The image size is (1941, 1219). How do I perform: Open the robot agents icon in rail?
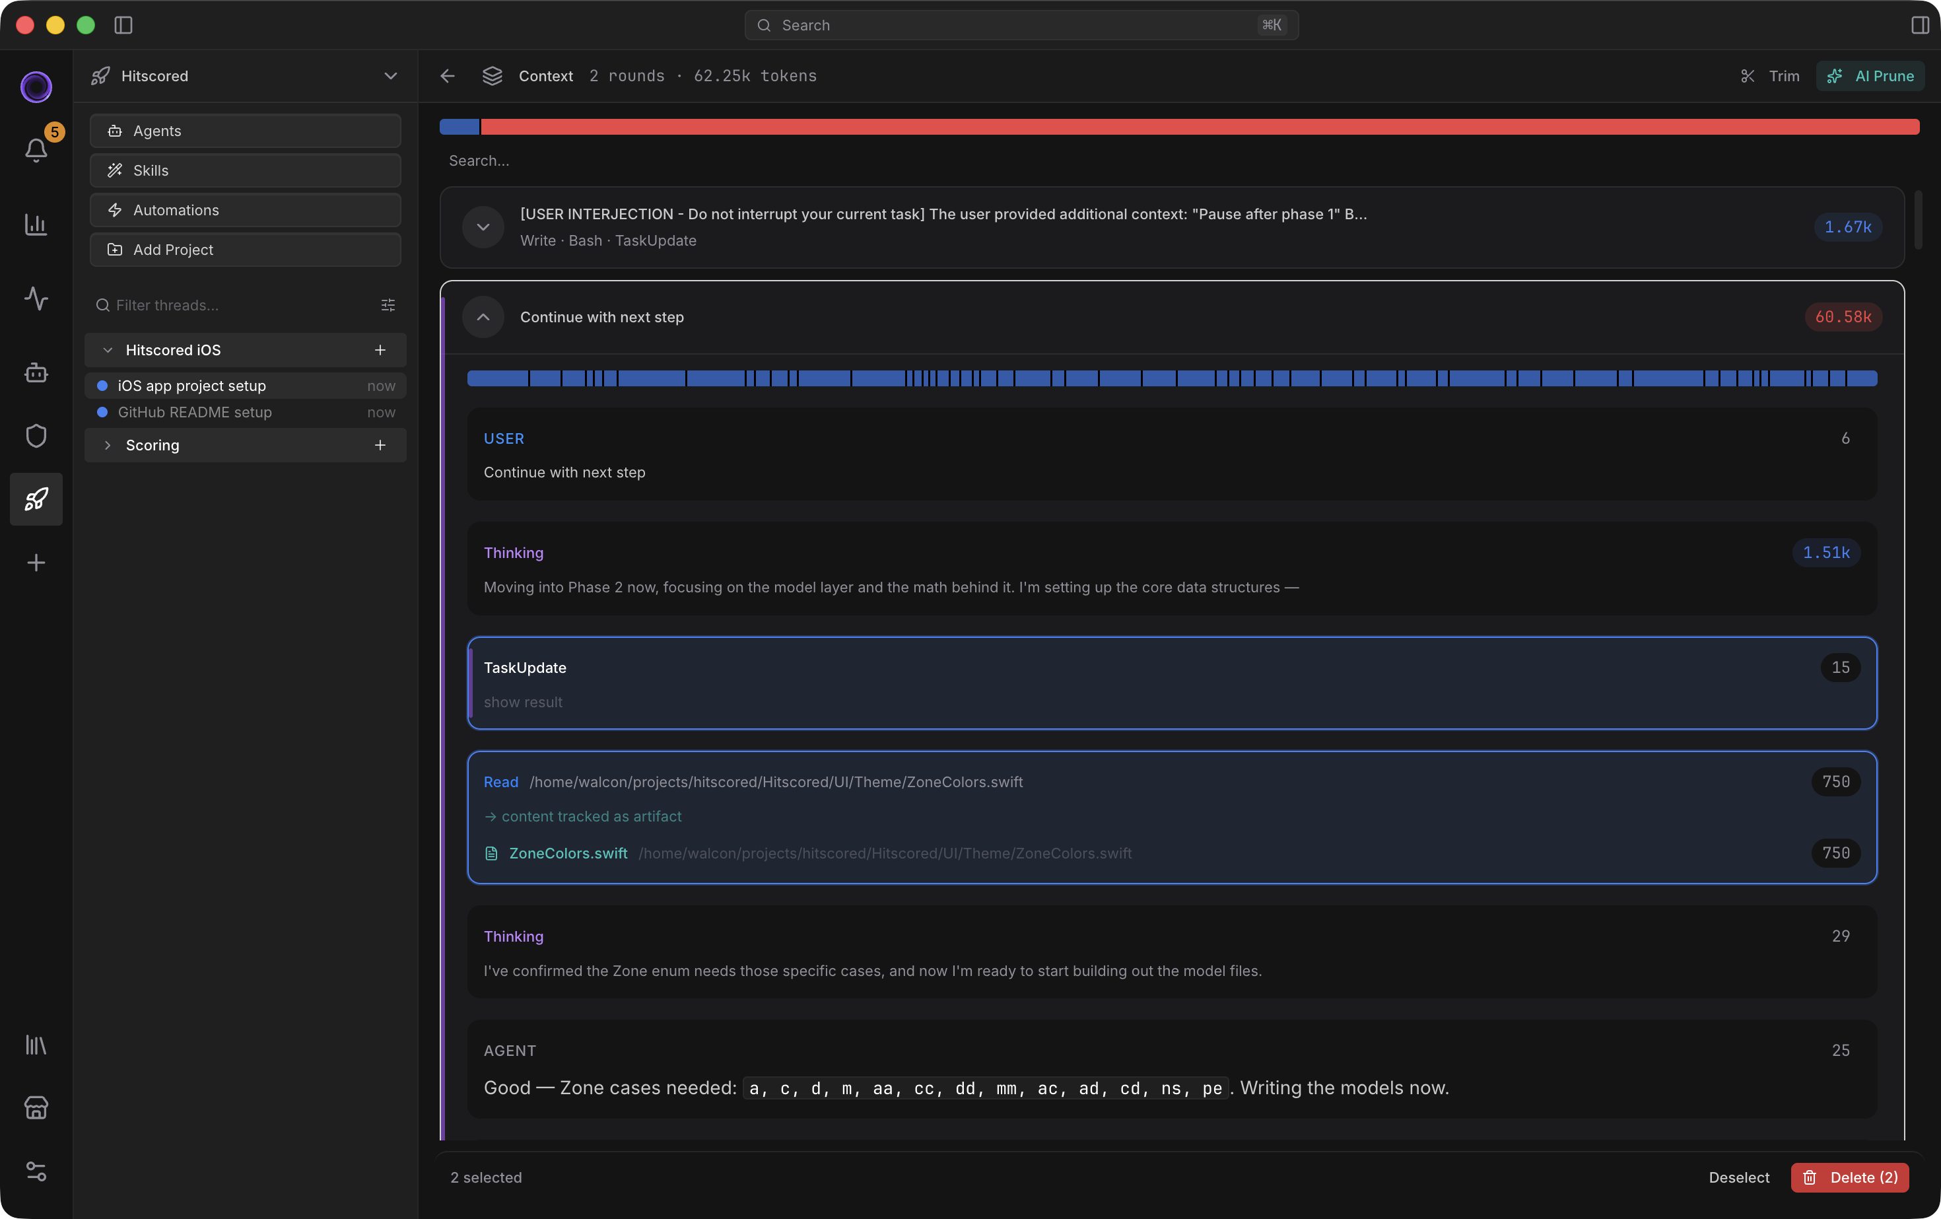(36, 372)
